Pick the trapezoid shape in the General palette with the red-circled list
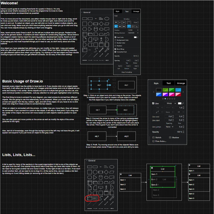214x214 pixels. 106,183
